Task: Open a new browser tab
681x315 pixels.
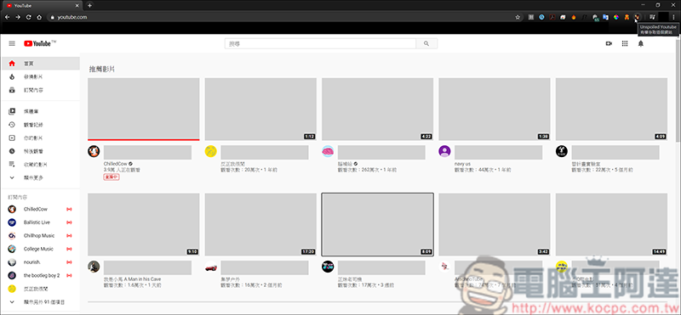Action: (x=89, y=6)
